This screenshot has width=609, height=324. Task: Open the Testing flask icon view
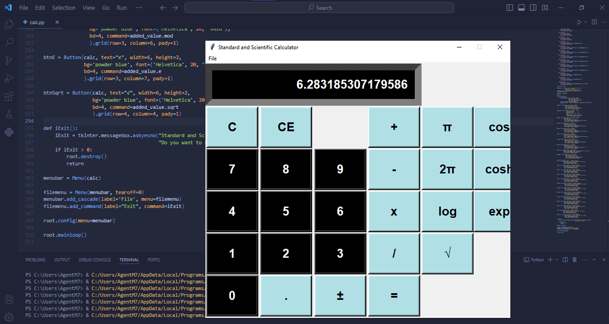pyautogui.click(x=9, y=114)
